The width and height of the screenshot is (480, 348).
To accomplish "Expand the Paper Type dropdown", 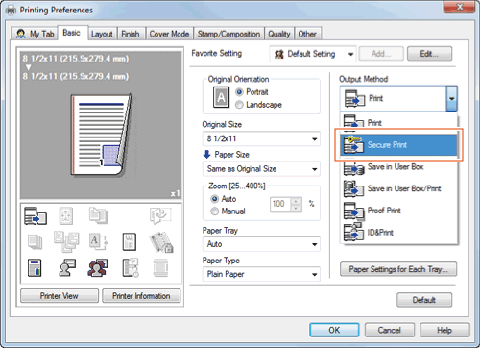I will 261,274.
